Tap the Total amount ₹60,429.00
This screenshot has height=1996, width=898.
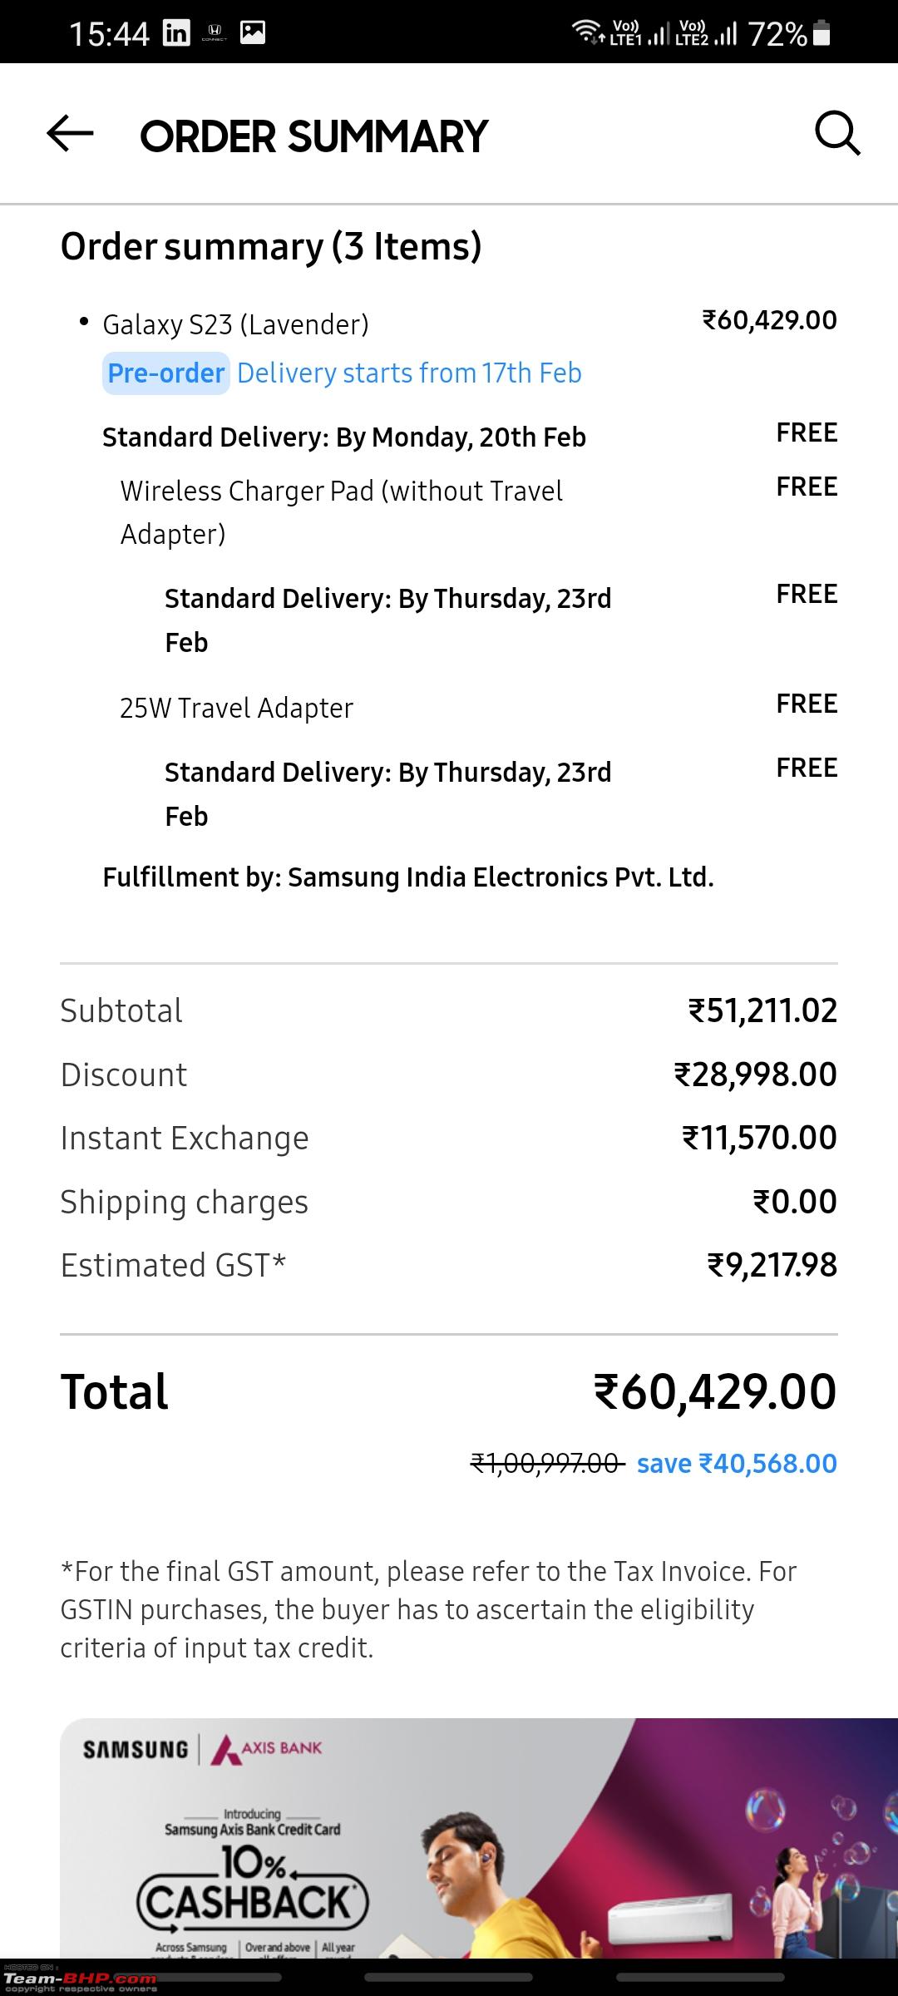click(x=715, y=1392)
